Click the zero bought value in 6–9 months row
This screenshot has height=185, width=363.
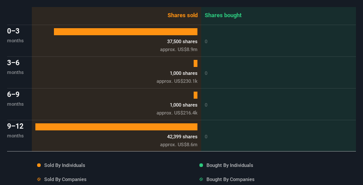pyautogui.click(x=206, y=105)
